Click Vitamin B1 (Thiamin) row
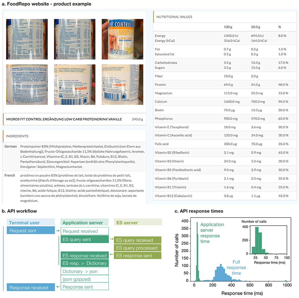Image resolution: width=299 pixels, height=298 pixels. [x=225, y=187]
